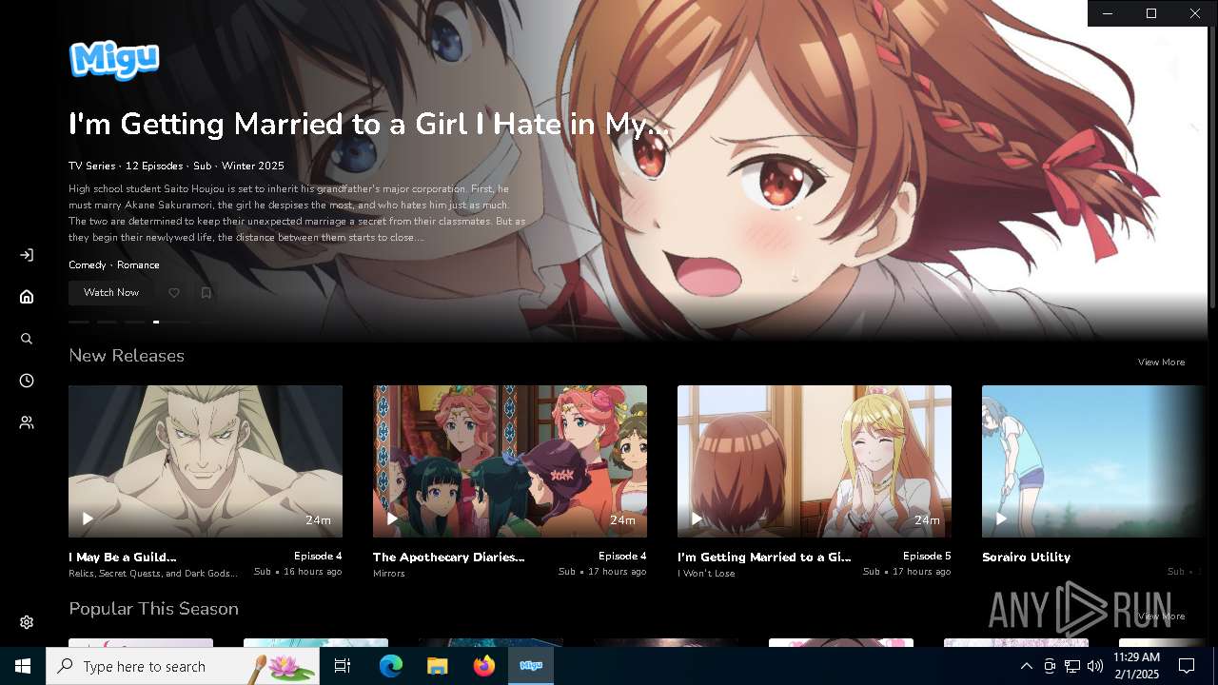Click 'Episode 4' on I May Be a Guild card
Image resolution: width=1218 pixels, height=685 pixels.
[318, 556]
